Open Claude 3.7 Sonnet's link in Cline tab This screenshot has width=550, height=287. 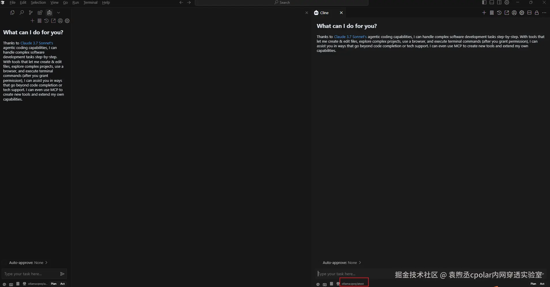click(x=350, y=37)
